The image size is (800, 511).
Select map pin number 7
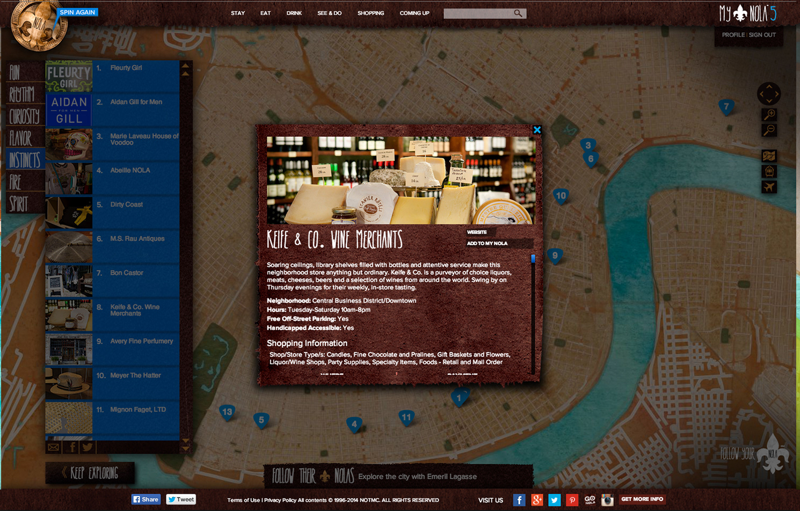(x=726, y=107)
